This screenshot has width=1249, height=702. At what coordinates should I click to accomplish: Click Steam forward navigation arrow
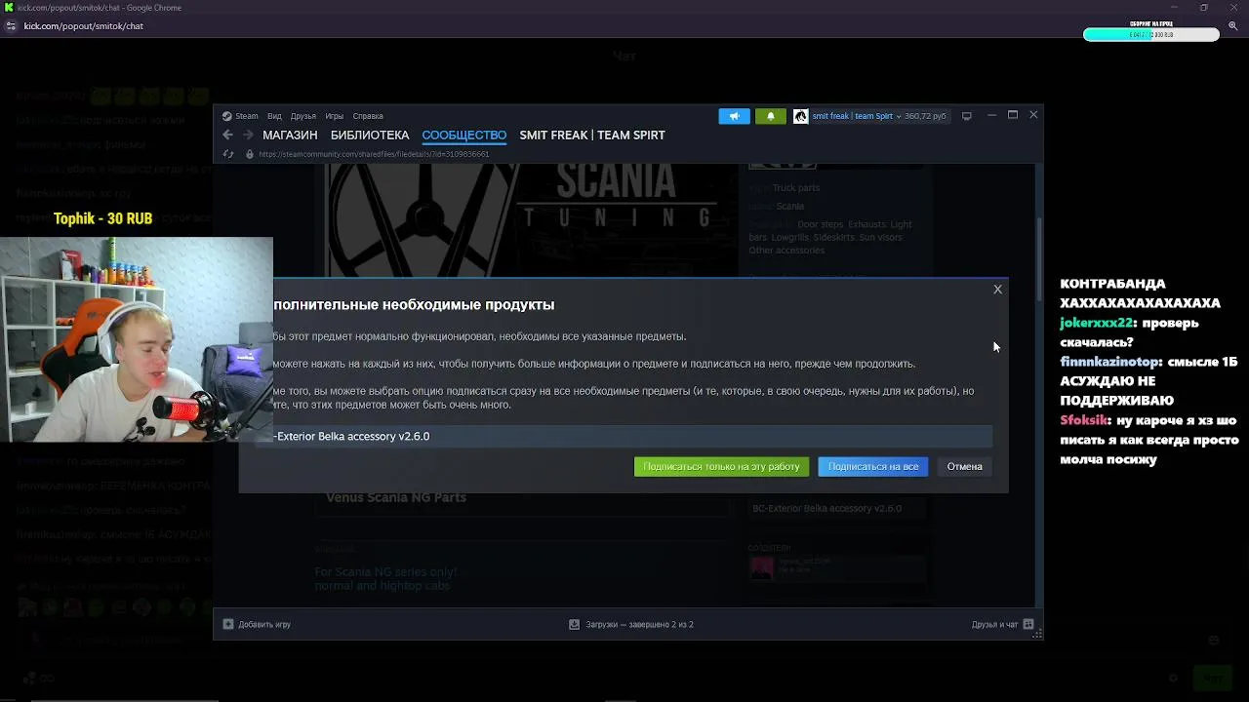[x=248, y=136]
